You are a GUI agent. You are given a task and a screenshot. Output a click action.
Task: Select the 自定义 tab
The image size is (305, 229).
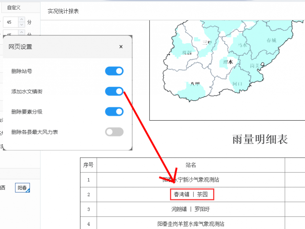(14, 8)
